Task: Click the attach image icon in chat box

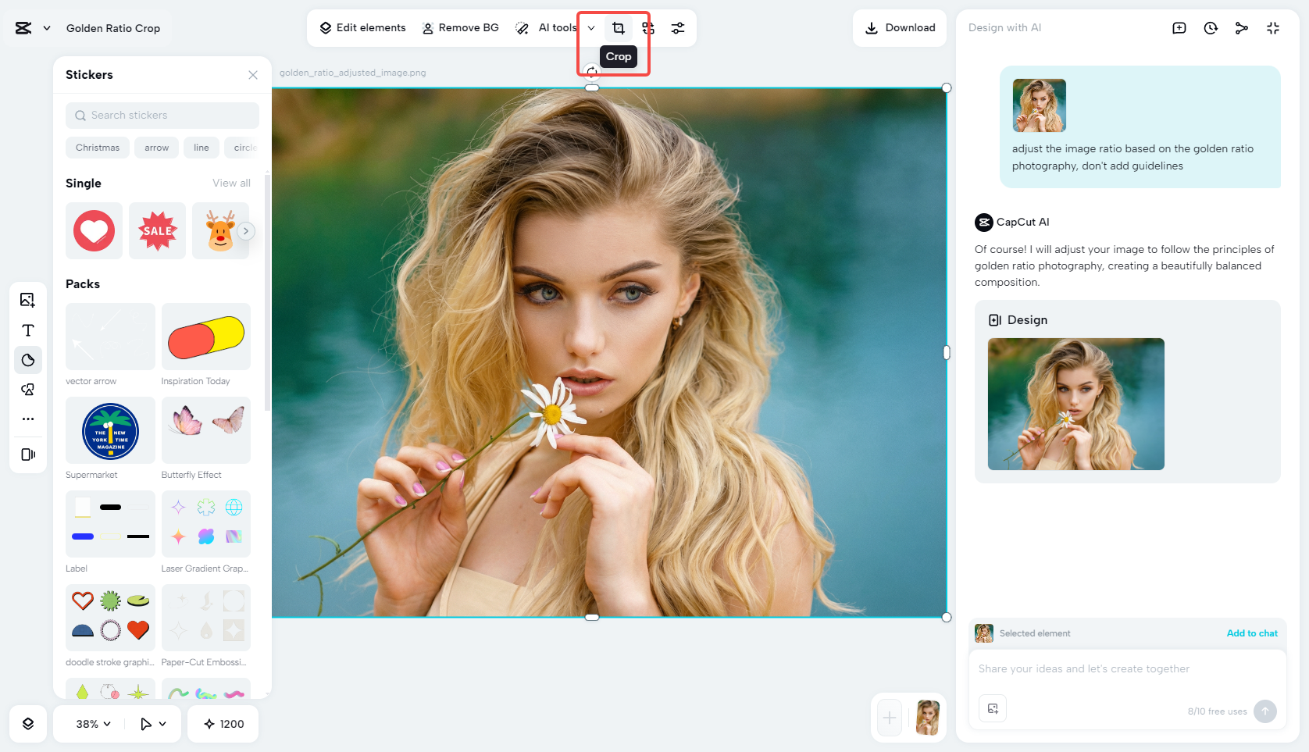Action: [993, 708]
